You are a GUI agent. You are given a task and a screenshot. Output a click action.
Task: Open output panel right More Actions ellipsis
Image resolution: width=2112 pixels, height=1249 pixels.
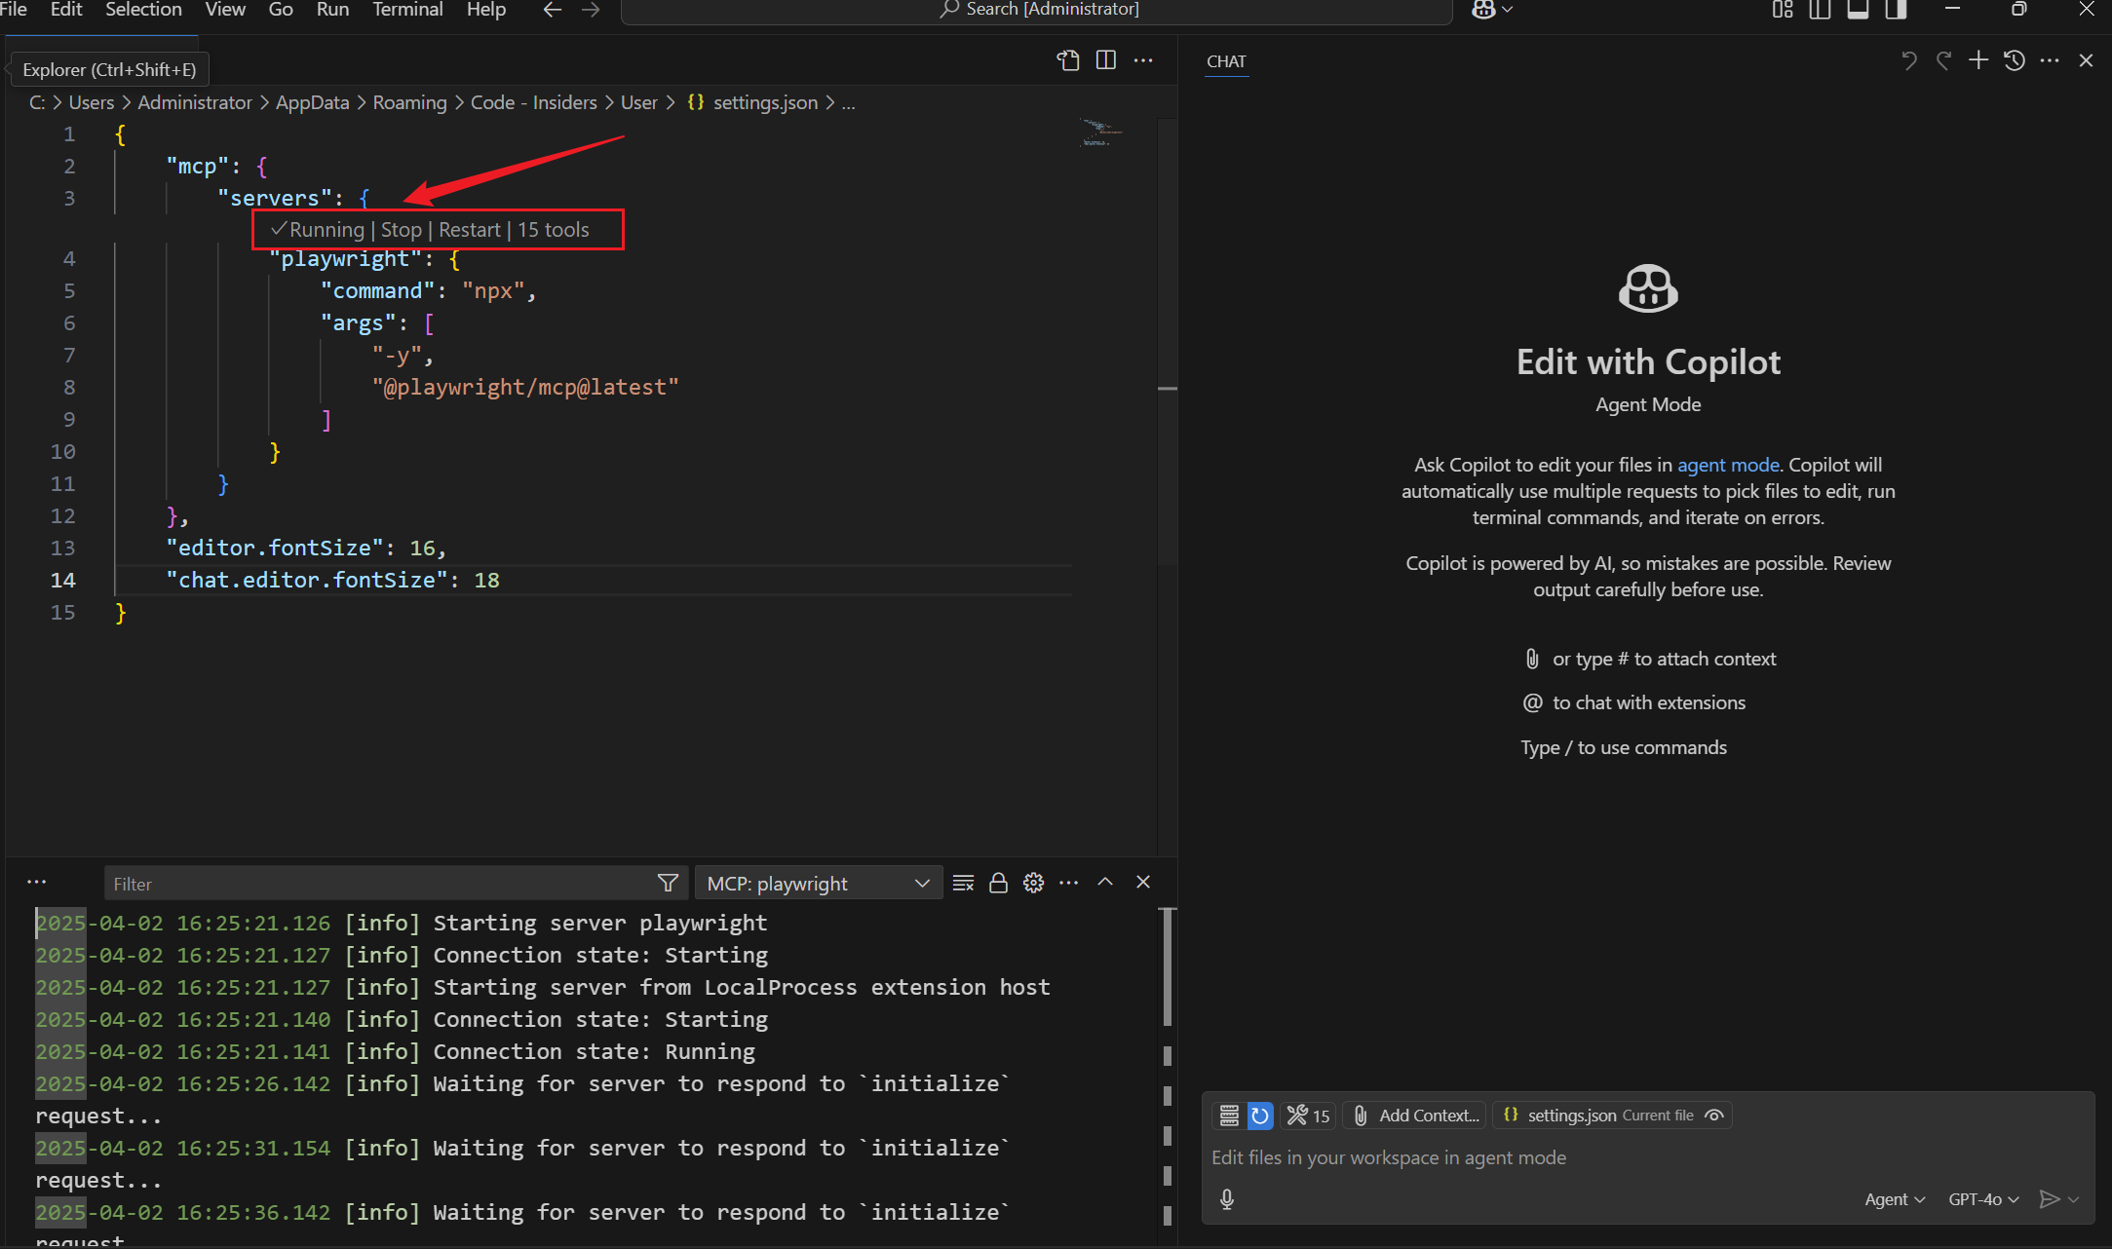coord(1069,883)
